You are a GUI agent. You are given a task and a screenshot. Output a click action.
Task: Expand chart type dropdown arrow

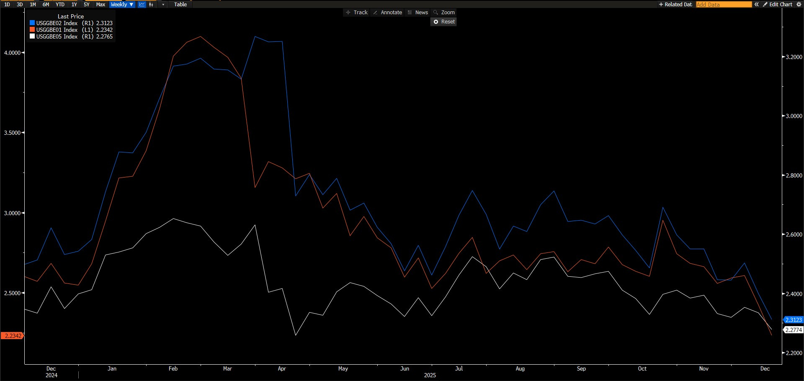[x=163, y=4]
